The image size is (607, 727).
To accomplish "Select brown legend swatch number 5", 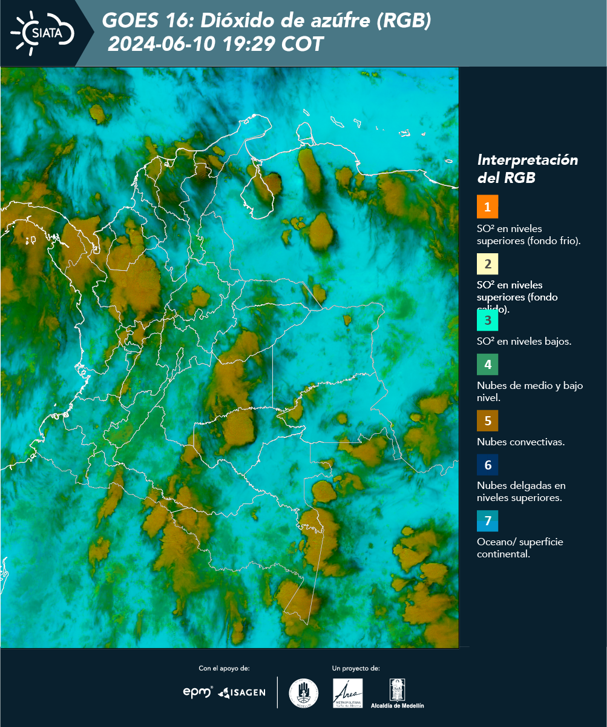I will 487,420.
